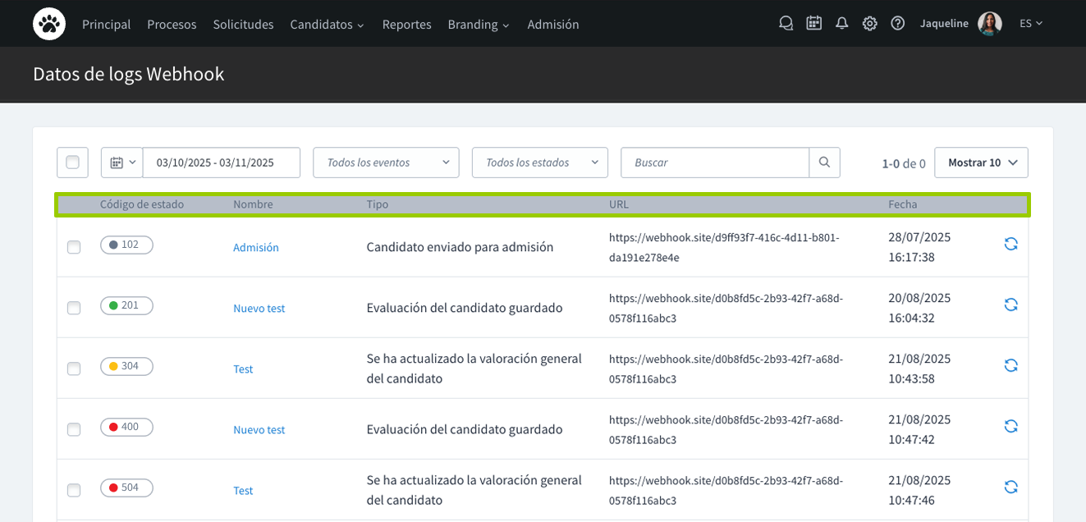The height and width of the screenshot is (522, 1086).
Task: Check notifications via the bell icon
Action: [841, 23]
